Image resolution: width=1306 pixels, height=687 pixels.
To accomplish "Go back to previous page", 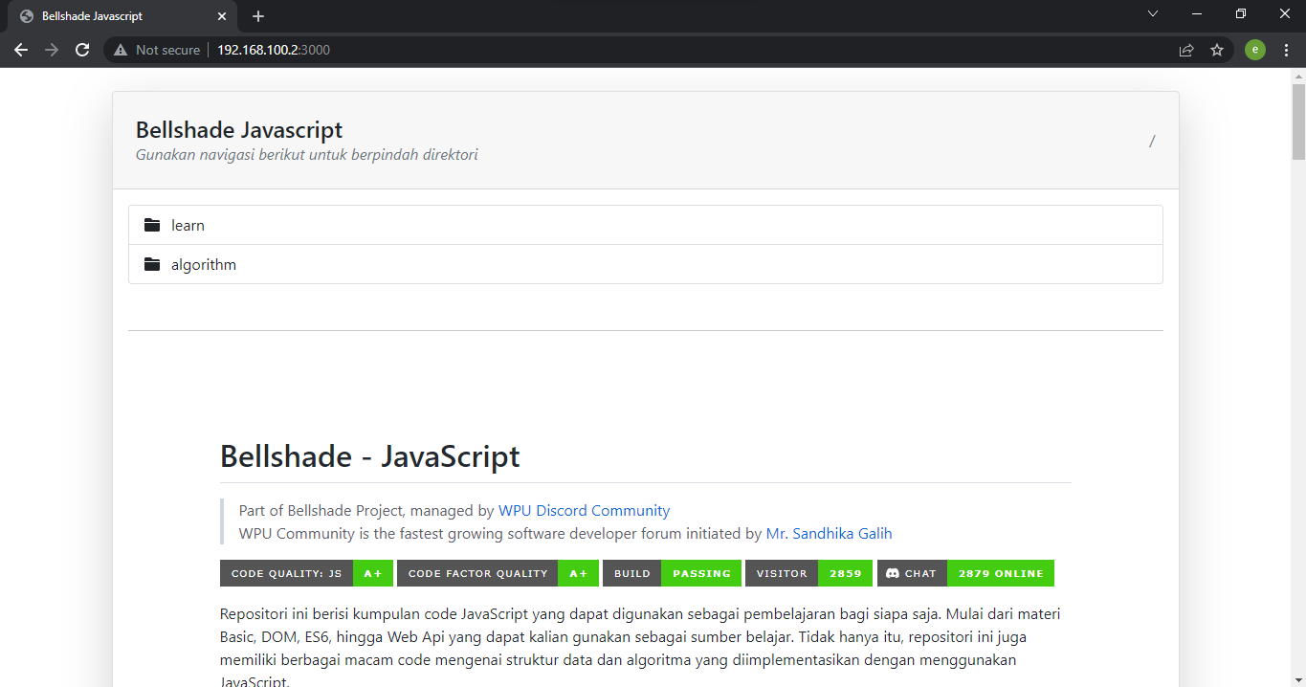I will 21,50.
